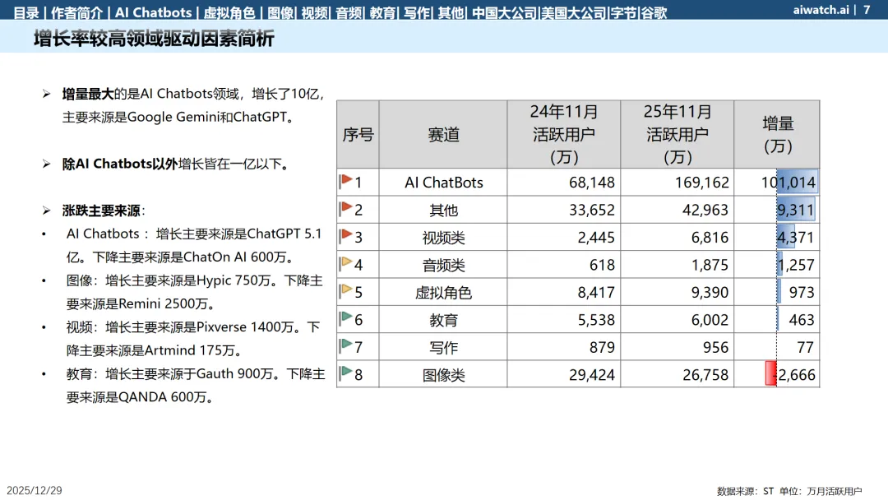Select the 29,424 value cell

click(564, 375)
